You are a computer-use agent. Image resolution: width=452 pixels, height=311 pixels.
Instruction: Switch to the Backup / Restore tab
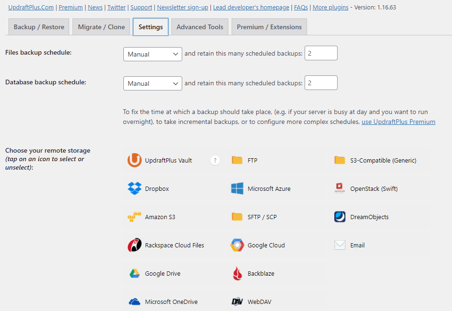pyautogui.click(x=39, y=27)
